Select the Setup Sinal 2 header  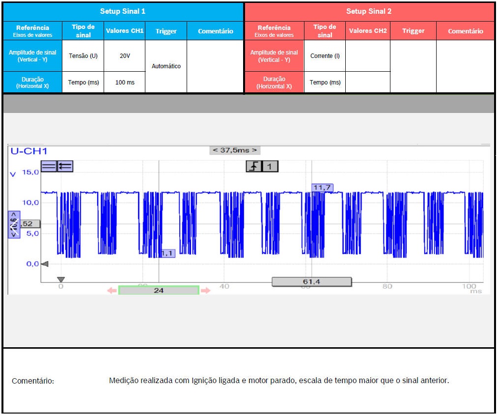point(369,11)
